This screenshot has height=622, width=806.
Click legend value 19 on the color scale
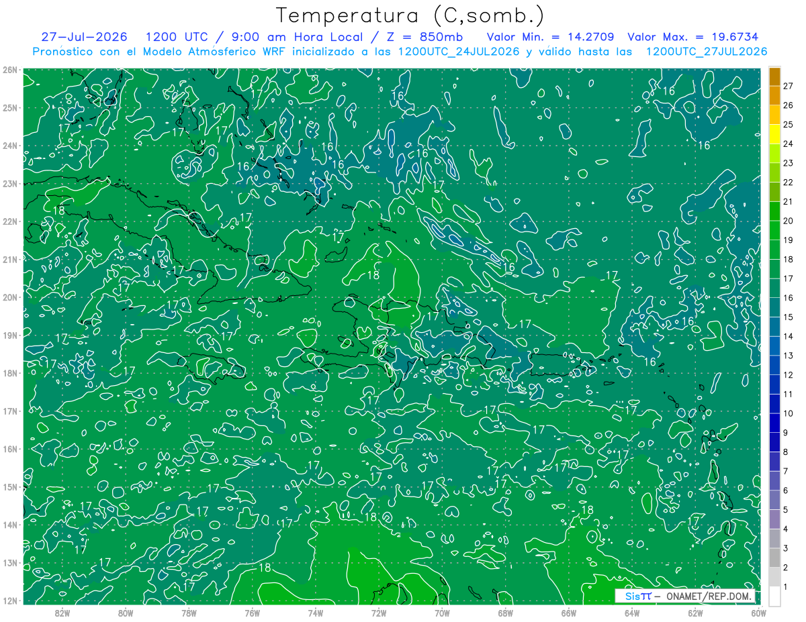click(788, 240)
